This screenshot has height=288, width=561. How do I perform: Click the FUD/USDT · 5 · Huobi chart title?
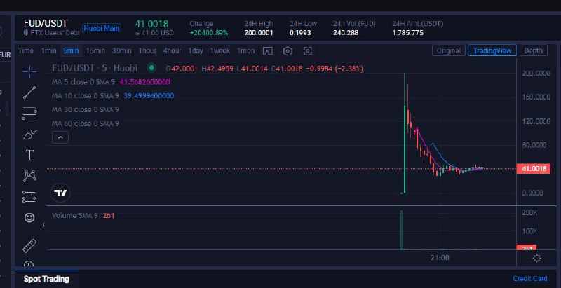click(95, 68)
